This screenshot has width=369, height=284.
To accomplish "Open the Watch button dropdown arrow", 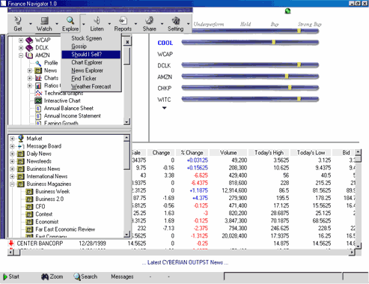I will 57,24.
